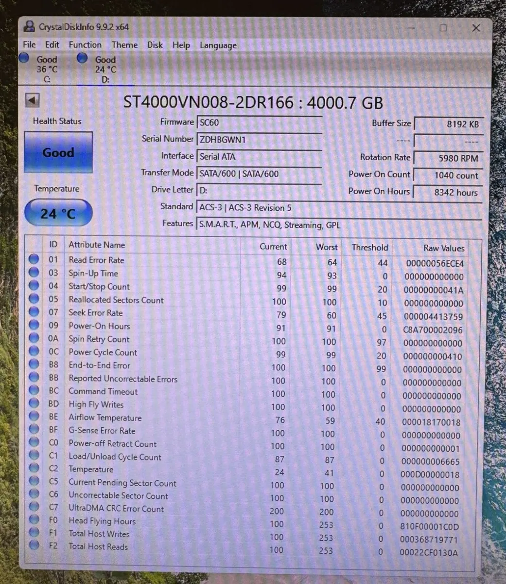Open the File menu
The image size is (506, 584).
coord(29,44)
